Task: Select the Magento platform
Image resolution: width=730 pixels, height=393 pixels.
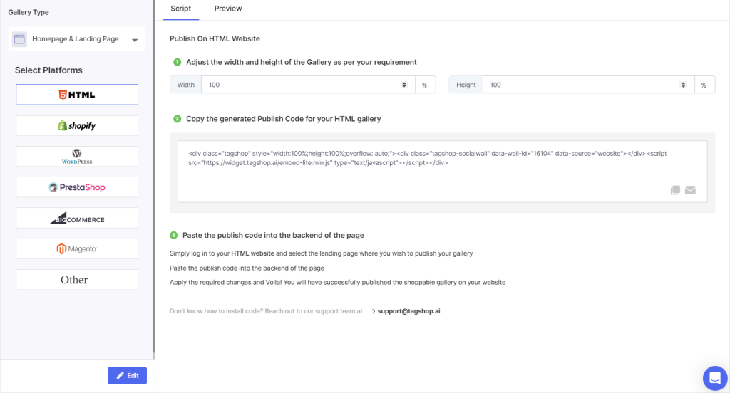Action: click(77, 248)
